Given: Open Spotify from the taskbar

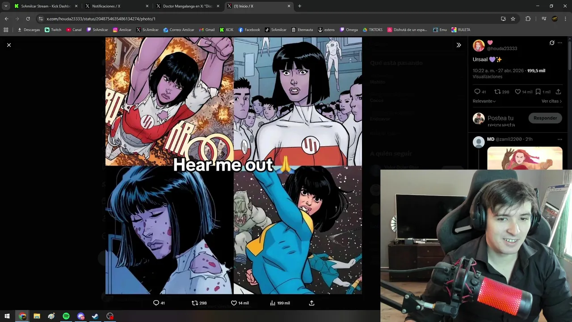Looking at the screenshot, I should (66, 316).
